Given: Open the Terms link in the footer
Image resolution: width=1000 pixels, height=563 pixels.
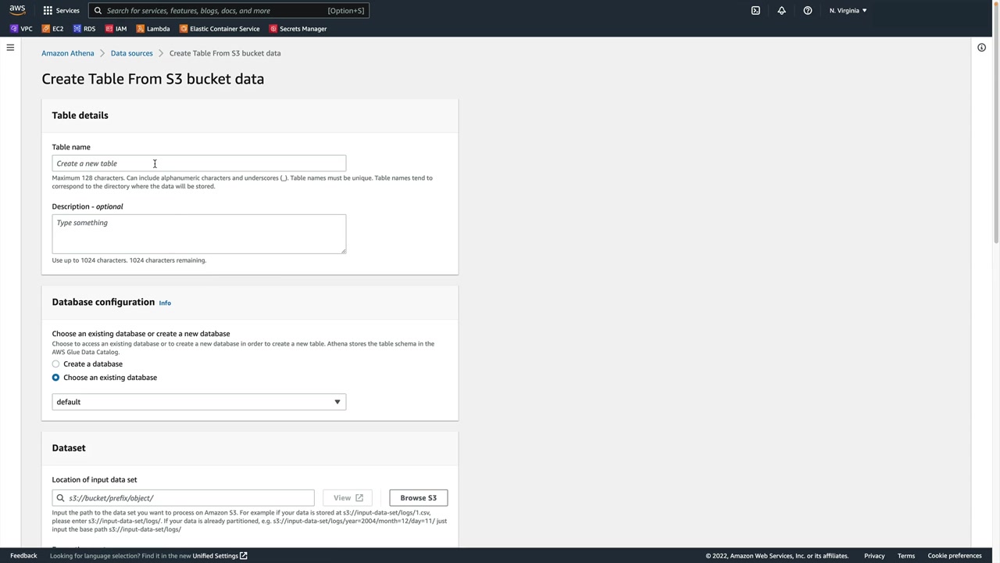Looking at the screenshot, I should click(x=906, y=556).
